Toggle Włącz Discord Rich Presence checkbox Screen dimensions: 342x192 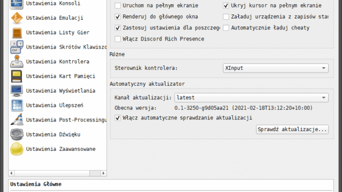pyautogui.click(x=118, y=39)
